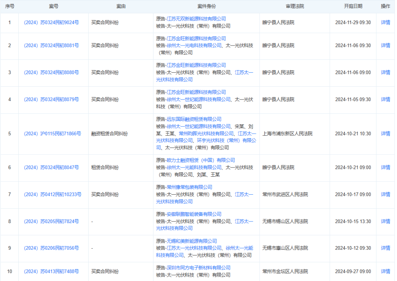Click 详情 for the 2024-11-05 hearing row
397x281 pixels.
(385, 99)
